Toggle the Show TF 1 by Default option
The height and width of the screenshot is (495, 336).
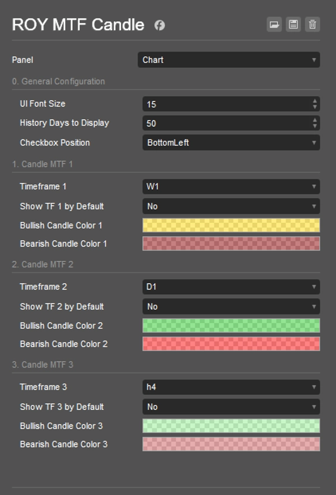pyautogui.click(x=231, y=206)
